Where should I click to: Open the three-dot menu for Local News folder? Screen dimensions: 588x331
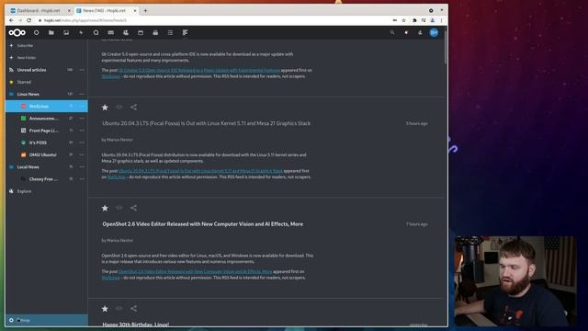click(x=82, y=167)
